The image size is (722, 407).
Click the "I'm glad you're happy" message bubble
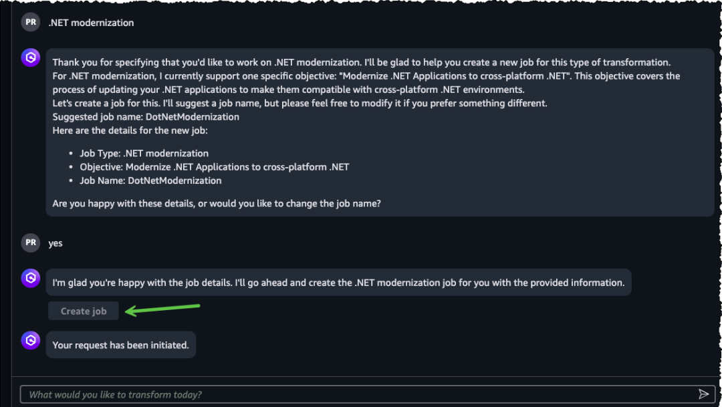[x=338, y=283]
